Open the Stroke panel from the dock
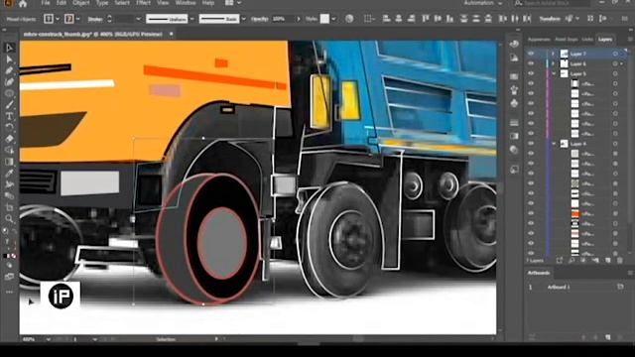635x357 pixels. pos(514,123)
